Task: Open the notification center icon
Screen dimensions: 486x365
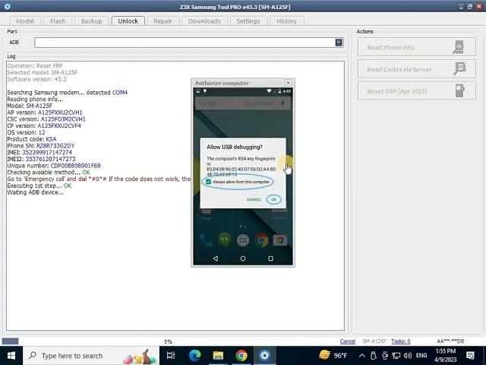Action: coord(471,356)
